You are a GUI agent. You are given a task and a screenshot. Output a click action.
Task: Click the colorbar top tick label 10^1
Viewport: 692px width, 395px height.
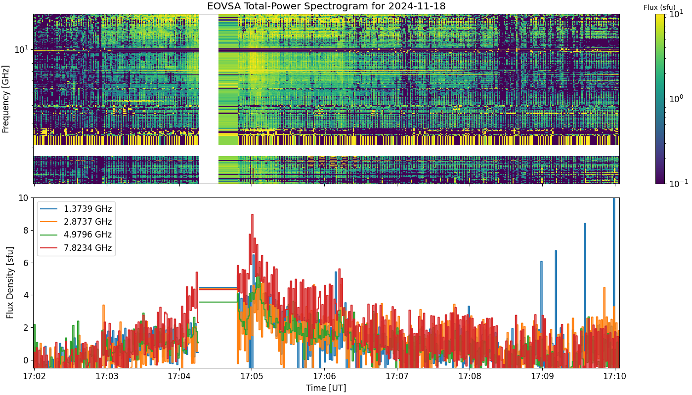click(x=675, y=13)
